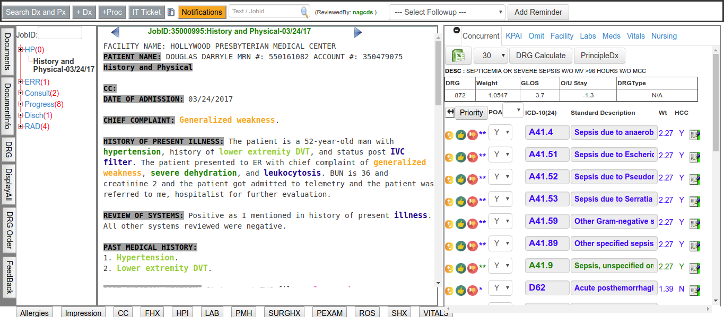Click the Priority swap arrows icon
This screenshot has height=317, width=724.
pyautogui.click(x=451, y=112)
